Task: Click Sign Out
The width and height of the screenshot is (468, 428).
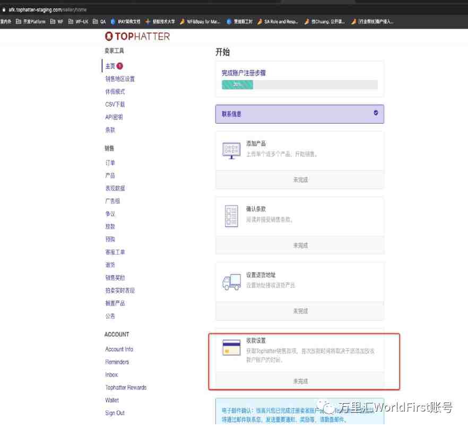Action: pyautogui.click(x=115, y=413)
